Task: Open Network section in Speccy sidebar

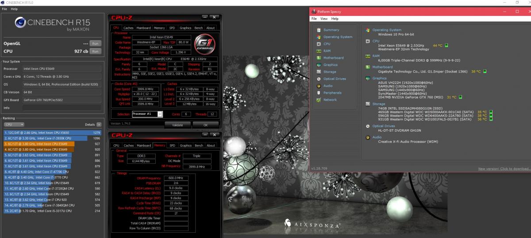Action: (x=330, y=100)
